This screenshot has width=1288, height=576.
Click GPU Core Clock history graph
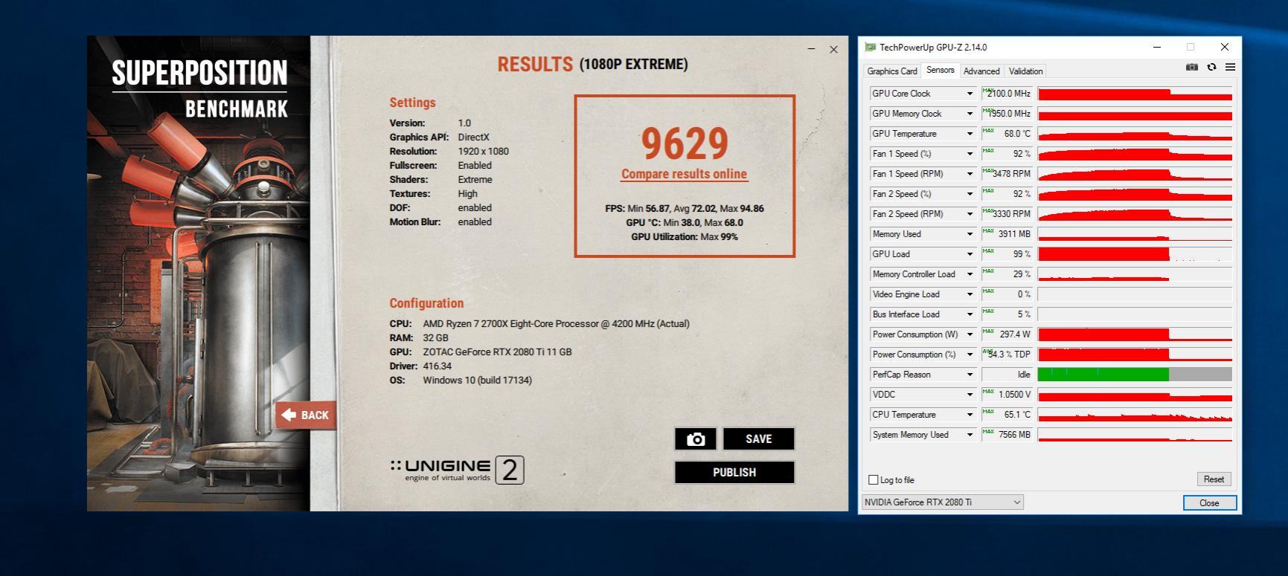click(x=1135, y=94)
